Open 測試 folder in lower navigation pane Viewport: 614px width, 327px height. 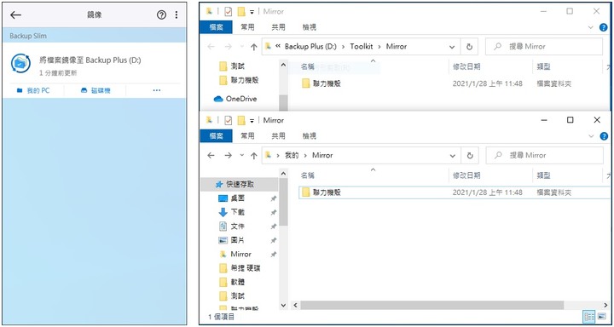231,295
